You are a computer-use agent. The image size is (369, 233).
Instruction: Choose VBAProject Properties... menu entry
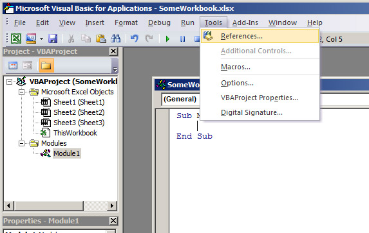pos(260,98)
